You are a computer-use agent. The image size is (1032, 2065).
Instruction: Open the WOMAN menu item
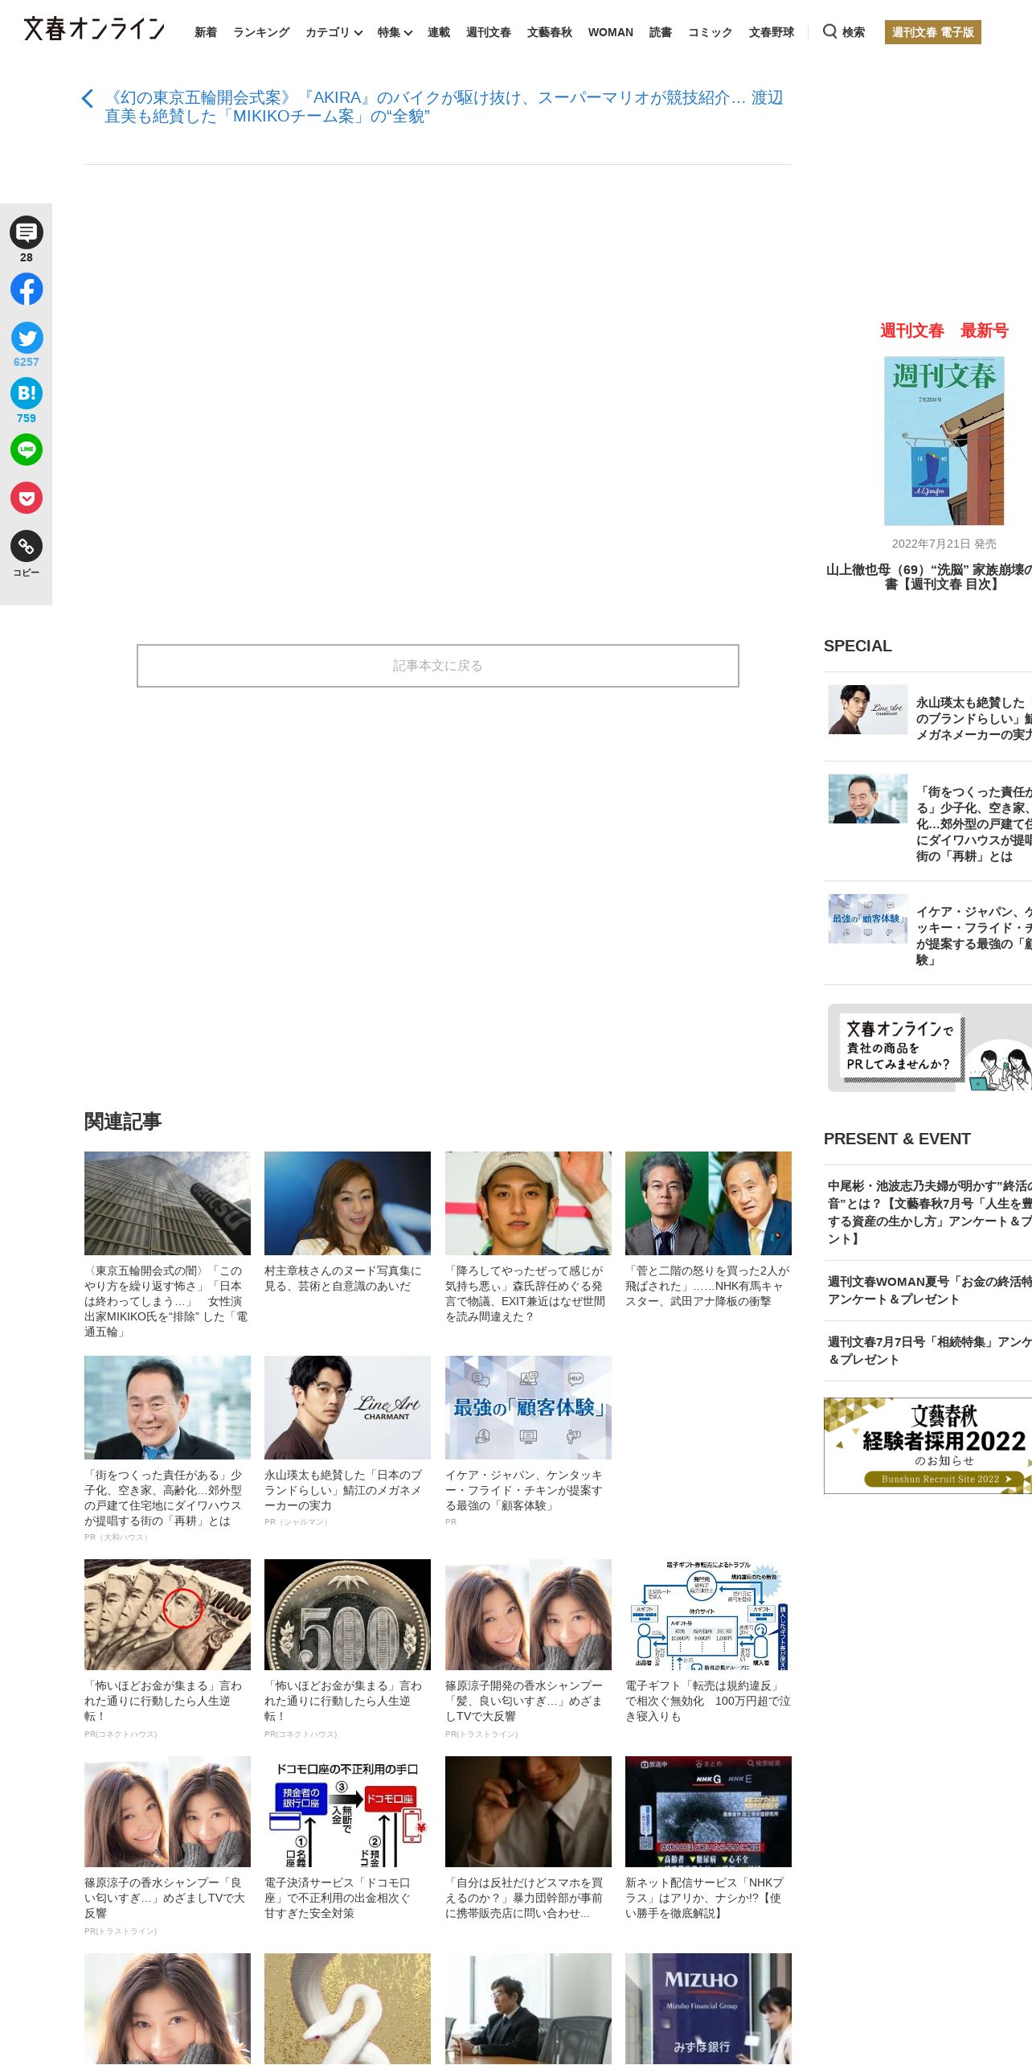[611, 32]
